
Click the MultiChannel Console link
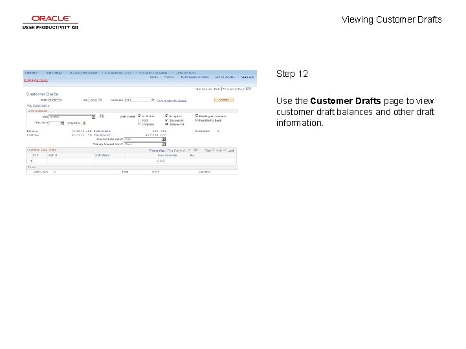coord(195,77)
